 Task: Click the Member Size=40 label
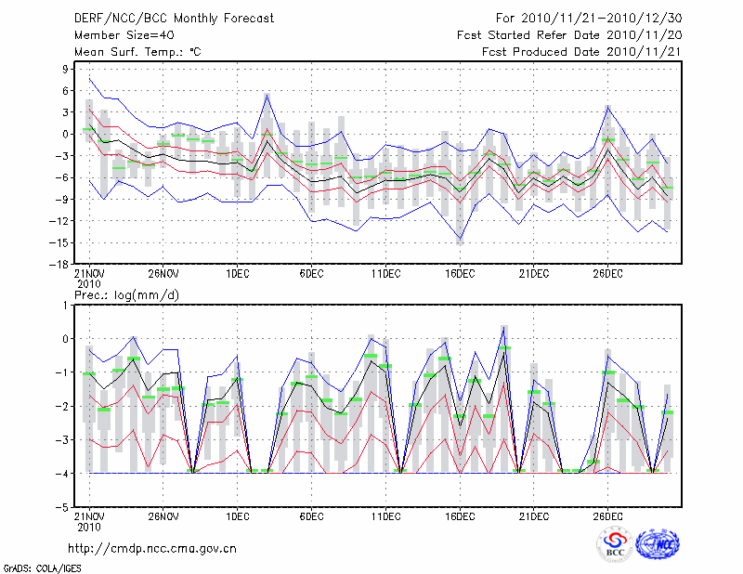click(x=117, y=35)
